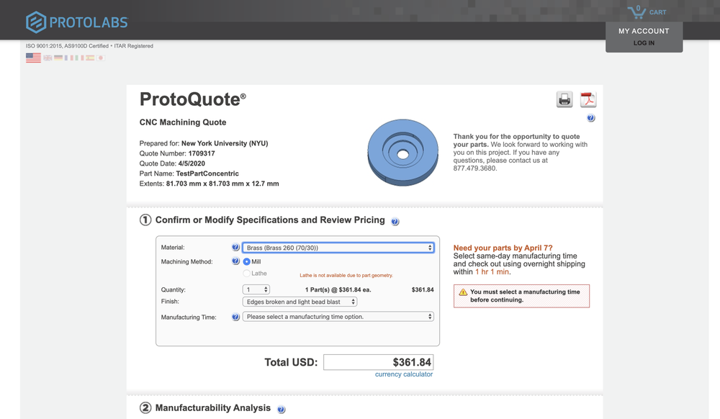Open help icon below the PDF icon
720x419 pixels.
click(591, 118)
